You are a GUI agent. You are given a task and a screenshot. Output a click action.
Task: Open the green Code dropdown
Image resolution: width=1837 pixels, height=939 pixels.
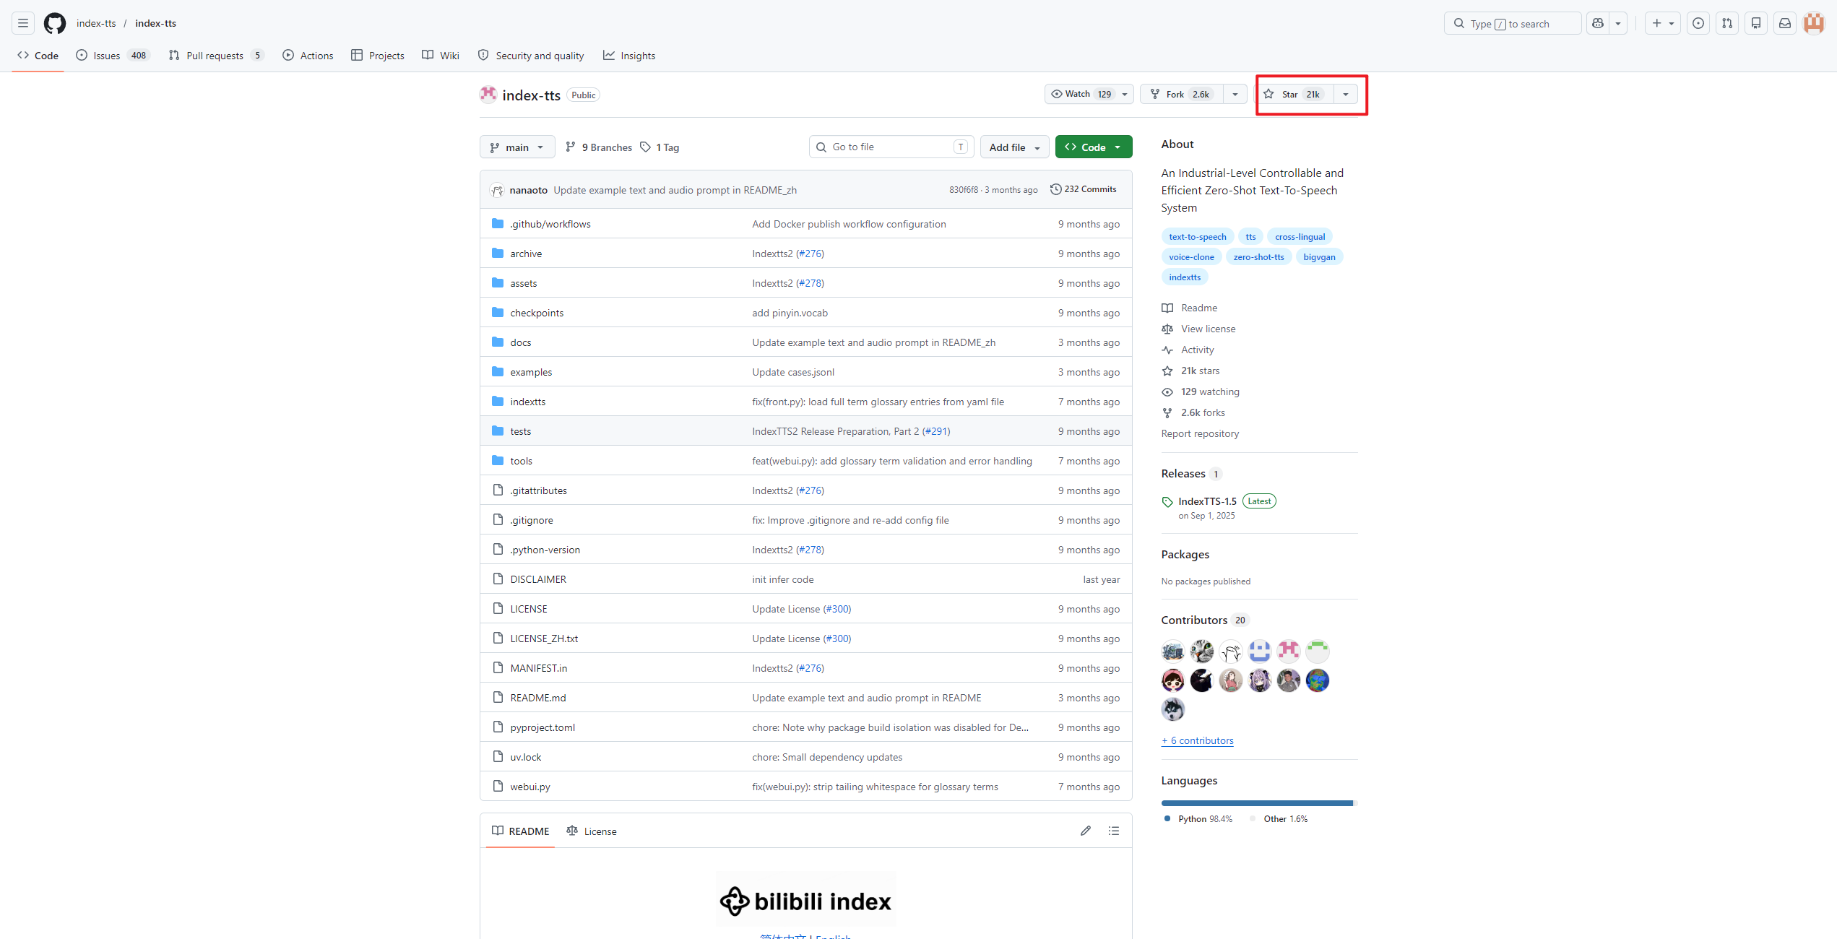[x=1094, y=147]
